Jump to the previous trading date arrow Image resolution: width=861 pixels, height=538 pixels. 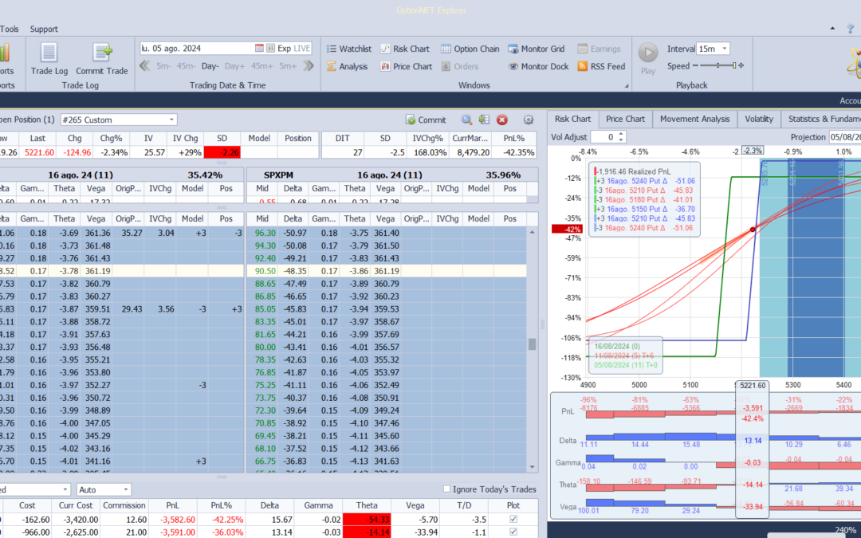145,66
